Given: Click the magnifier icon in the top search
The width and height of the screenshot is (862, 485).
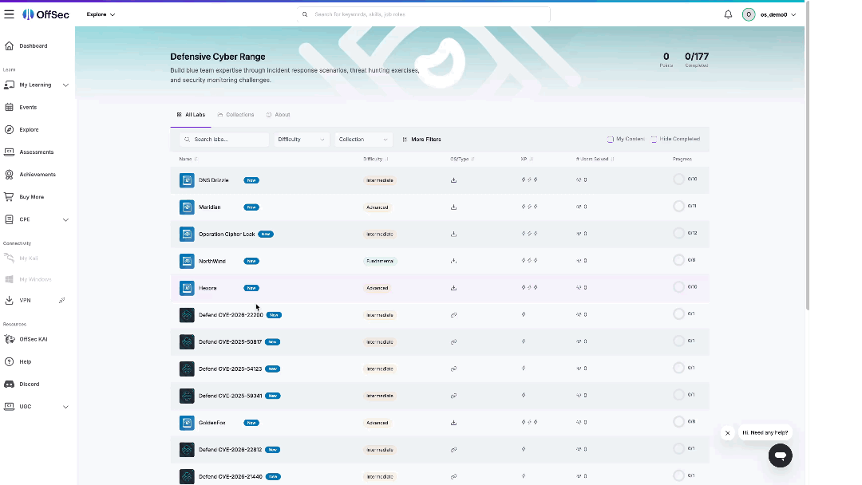Looking at the screenshot, I should (305, 14).
